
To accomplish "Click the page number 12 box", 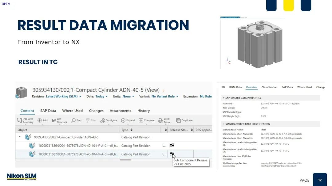I will 320,180.
